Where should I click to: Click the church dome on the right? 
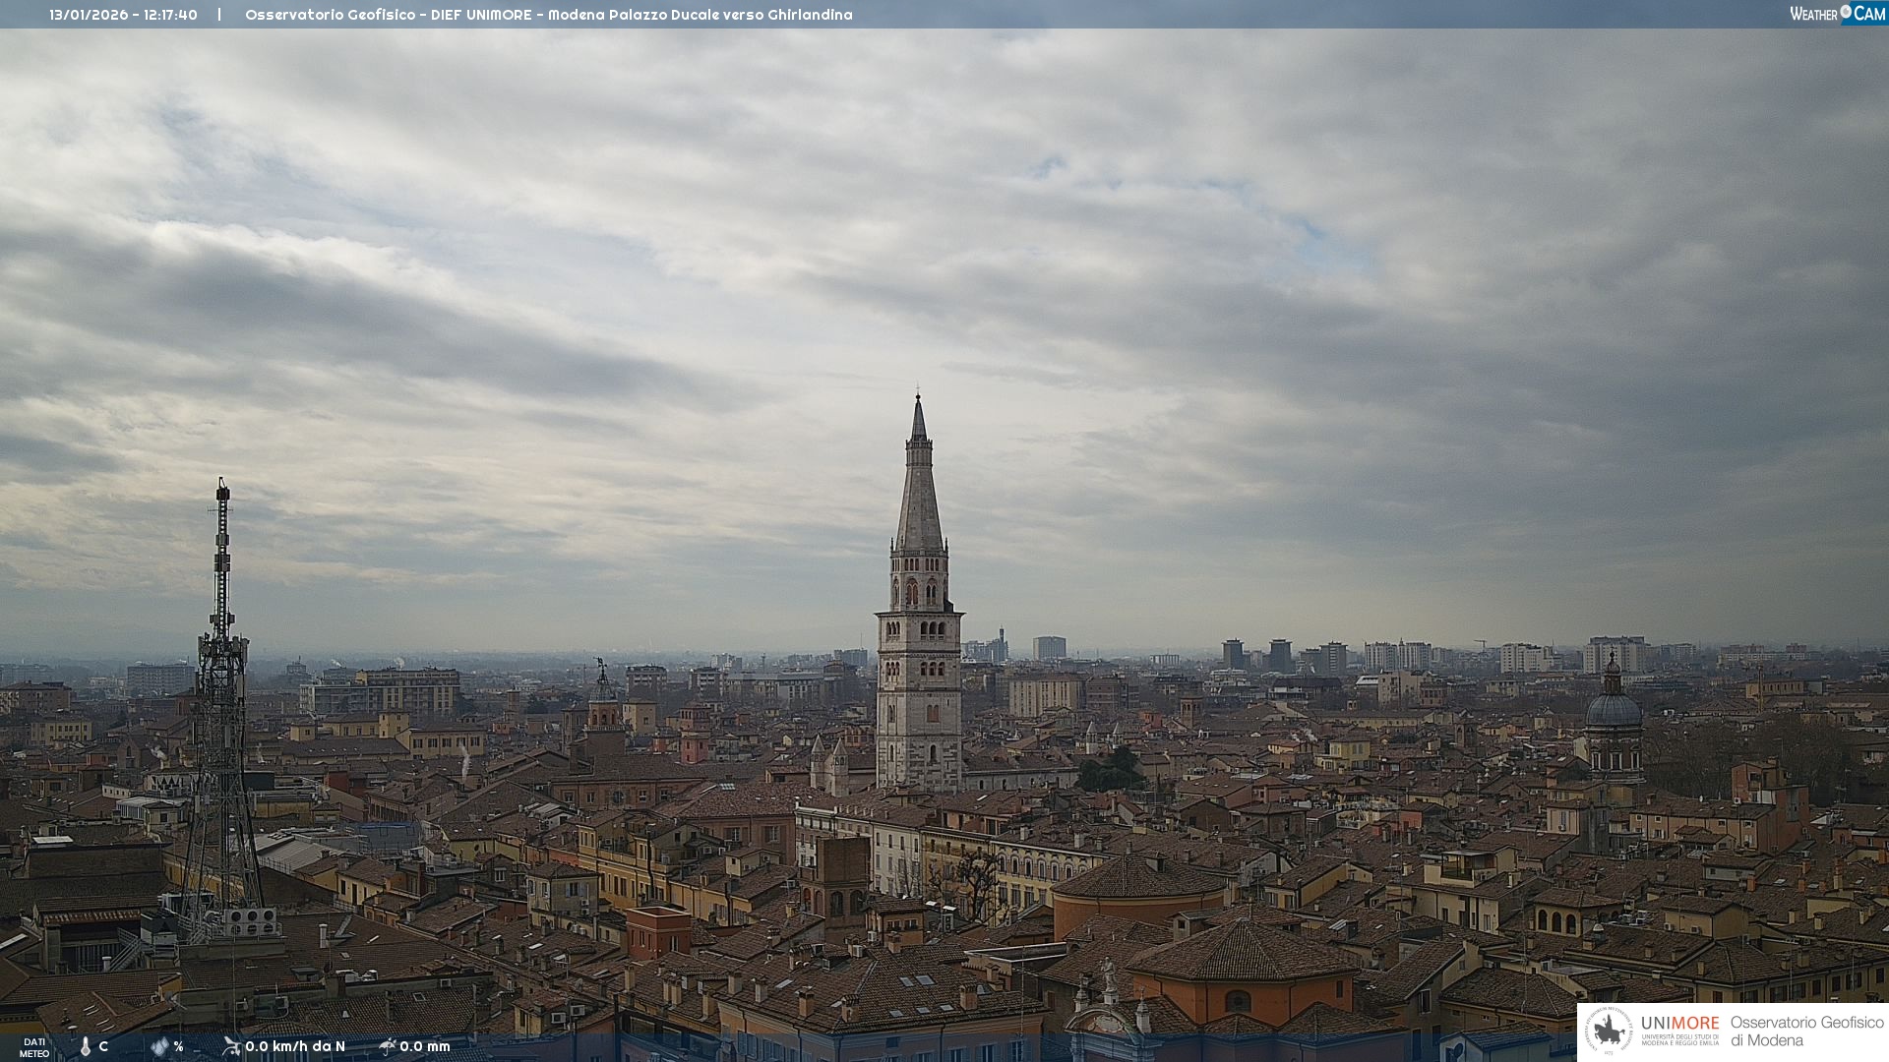click(x=1613, y=710)
